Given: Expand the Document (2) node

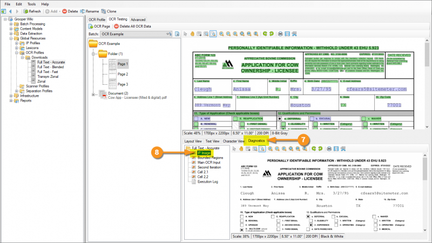Looking at the screenshot, I should click(x=93, y=93).
